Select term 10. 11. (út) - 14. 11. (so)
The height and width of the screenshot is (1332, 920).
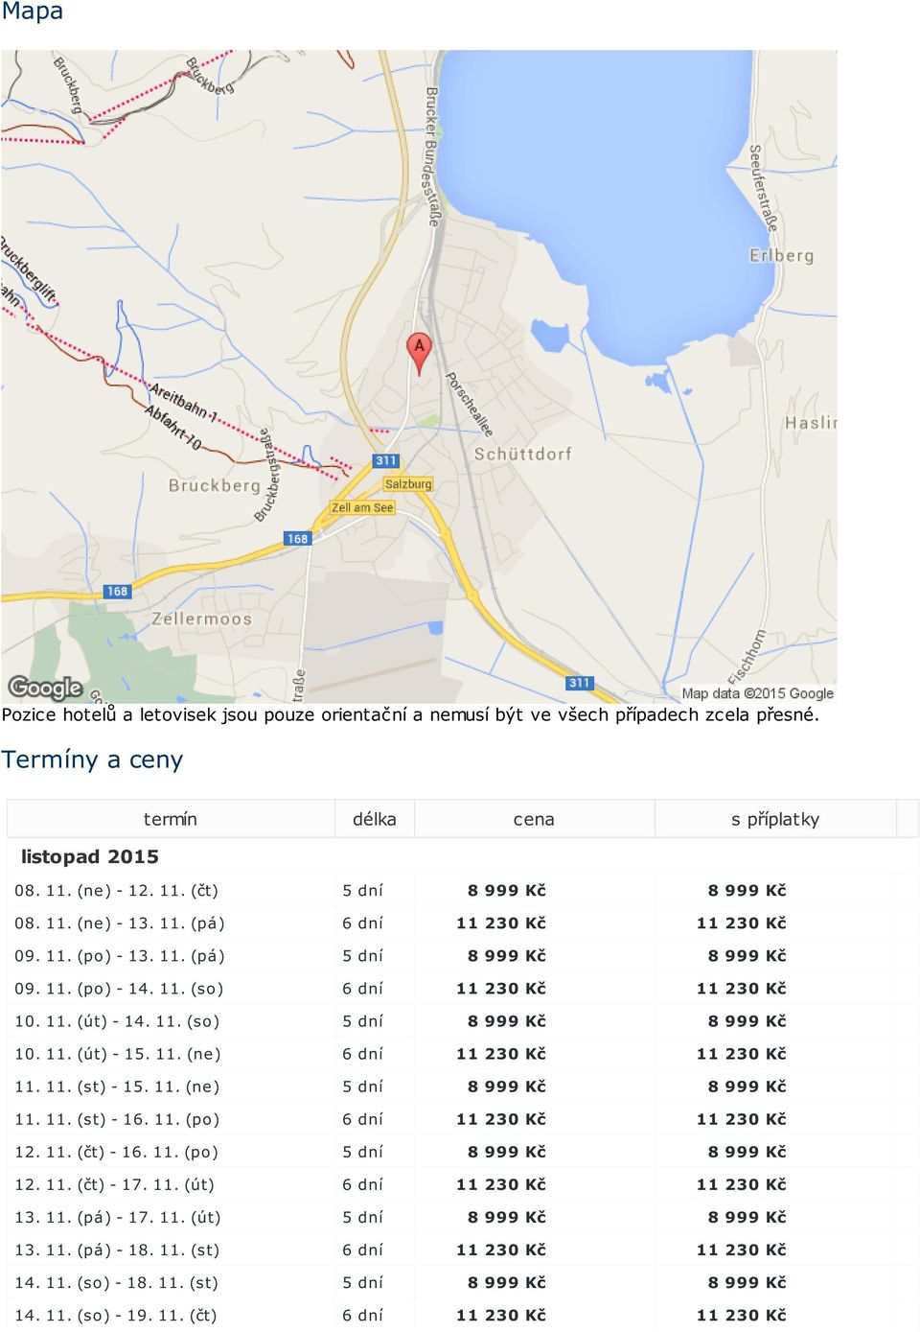117,1021
